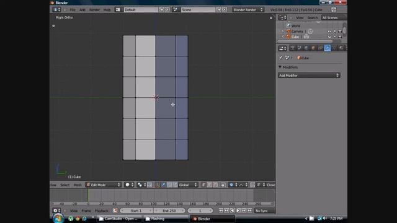
Task: Click the Default screen layout name field
Action: click(141, 10)
